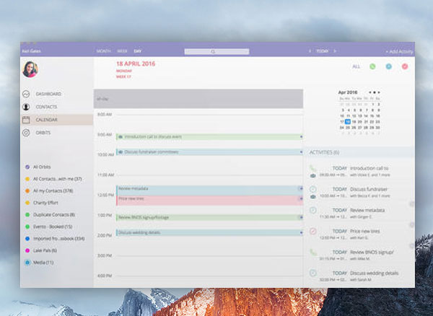Click center dot in mini calendar navigation
Image resolution: width=433 pixels, height=316 pixels.
375,92
